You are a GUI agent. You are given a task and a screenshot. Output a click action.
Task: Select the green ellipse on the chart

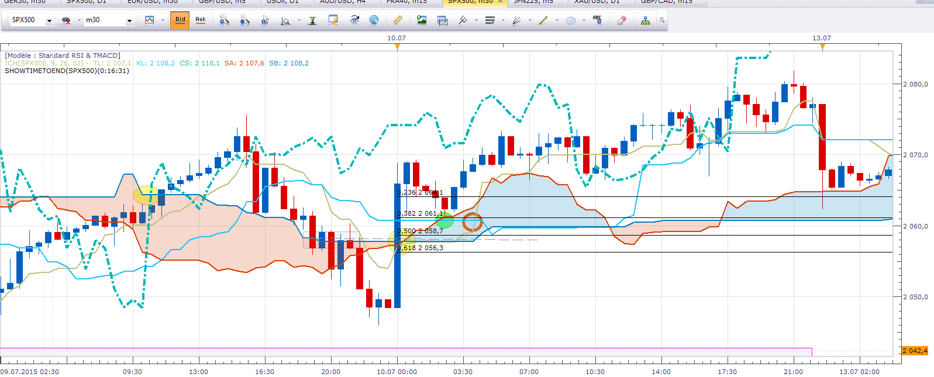coord(445,221)
